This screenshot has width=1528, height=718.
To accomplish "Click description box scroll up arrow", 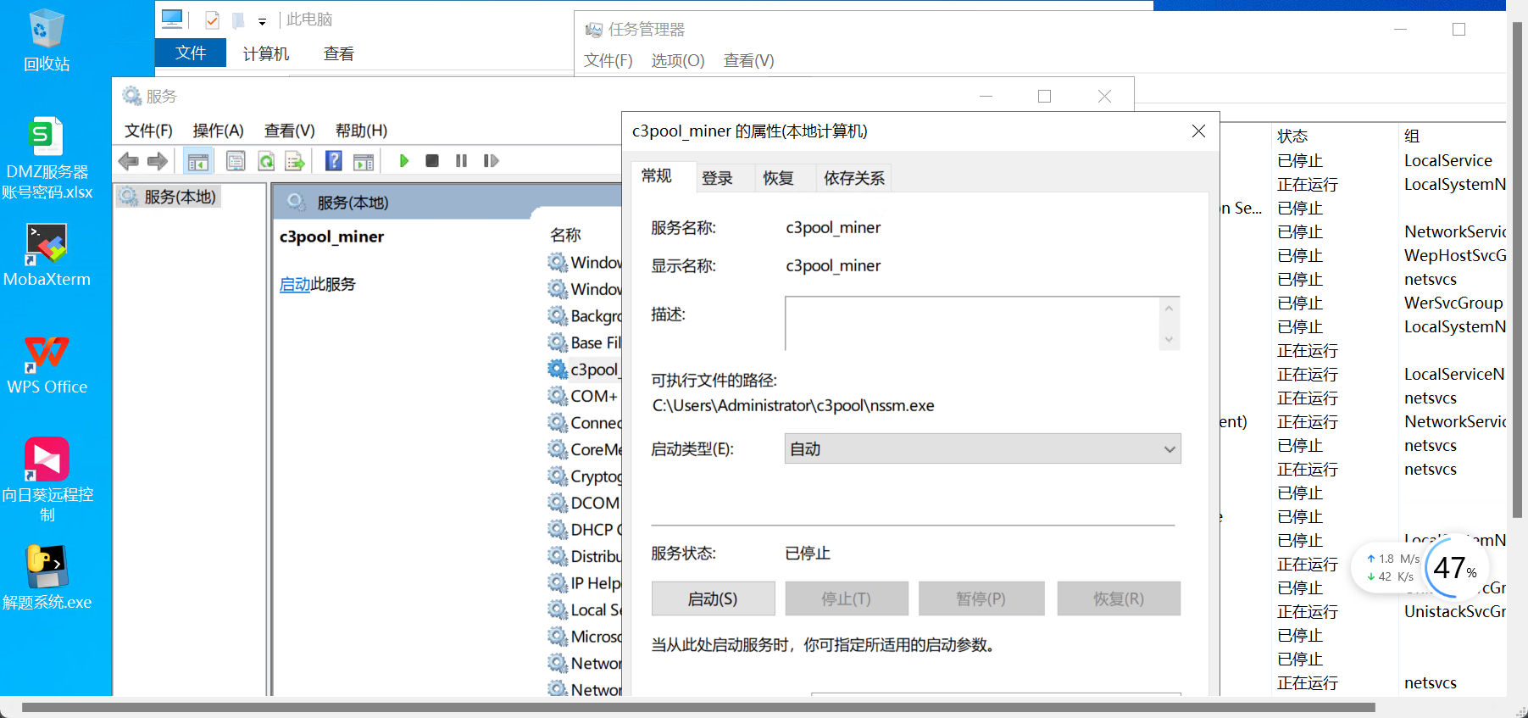I will tap(1169, 308).
